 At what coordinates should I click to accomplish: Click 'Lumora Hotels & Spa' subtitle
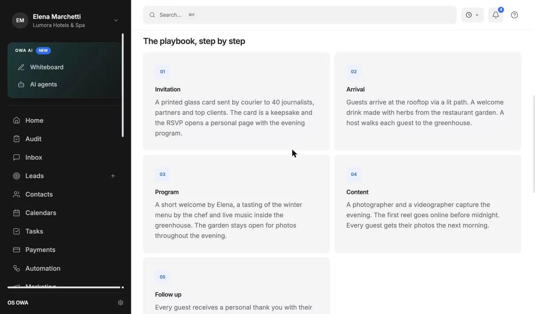(59, 26)
